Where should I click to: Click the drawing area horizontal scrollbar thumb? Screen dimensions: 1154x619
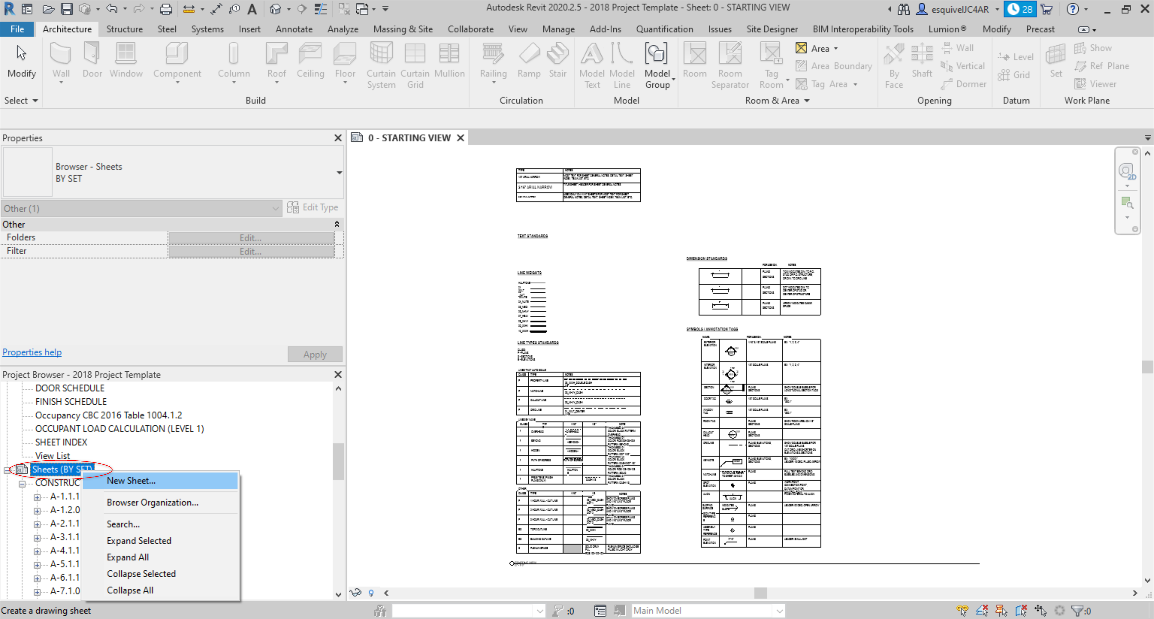click(x=760, y=593)
